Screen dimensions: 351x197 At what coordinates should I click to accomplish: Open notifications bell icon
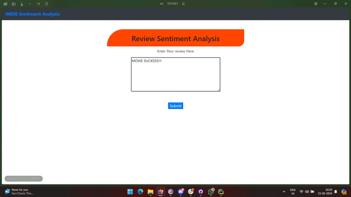coord(336,192)
